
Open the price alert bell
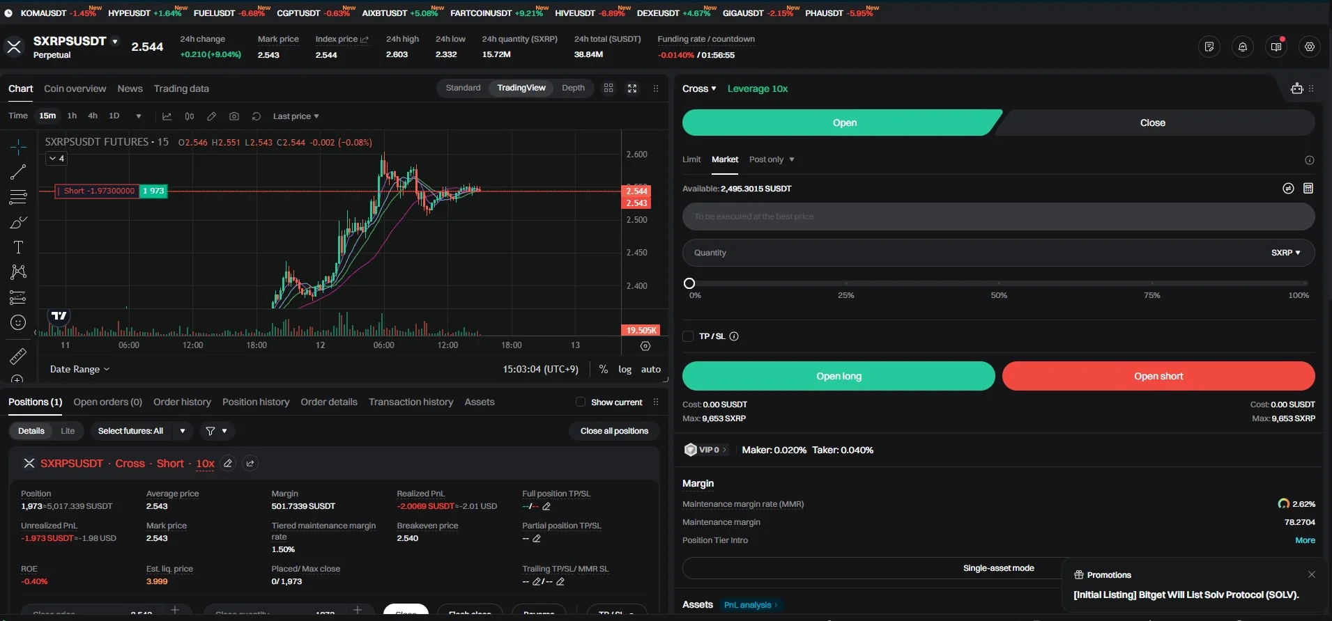(x=1243, y=47)
